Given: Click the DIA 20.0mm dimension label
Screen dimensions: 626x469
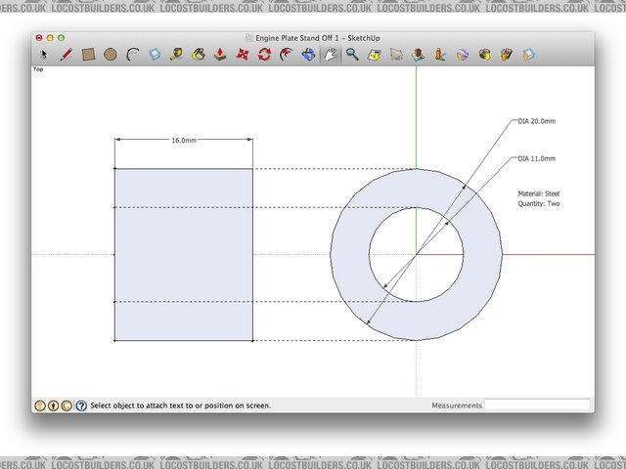Looking at the screenshot, I should pos(536,122).
